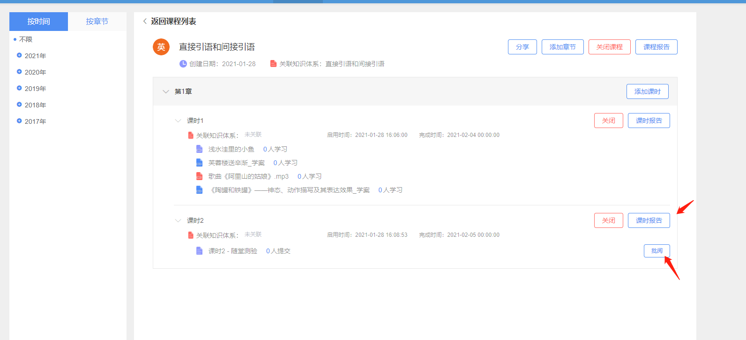The width and height of the screenshot is (746, 340).
Task: Click the orange 英 course avatar icon
Action: (x=161, y=47)
